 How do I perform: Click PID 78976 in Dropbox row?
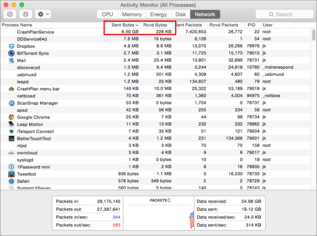pos(253,46)
